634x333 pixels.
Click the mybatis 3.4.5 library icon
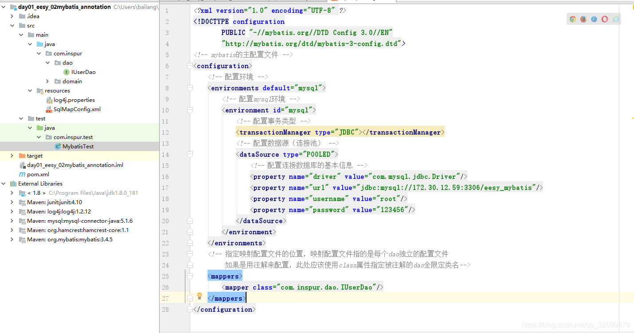[23, 240]
